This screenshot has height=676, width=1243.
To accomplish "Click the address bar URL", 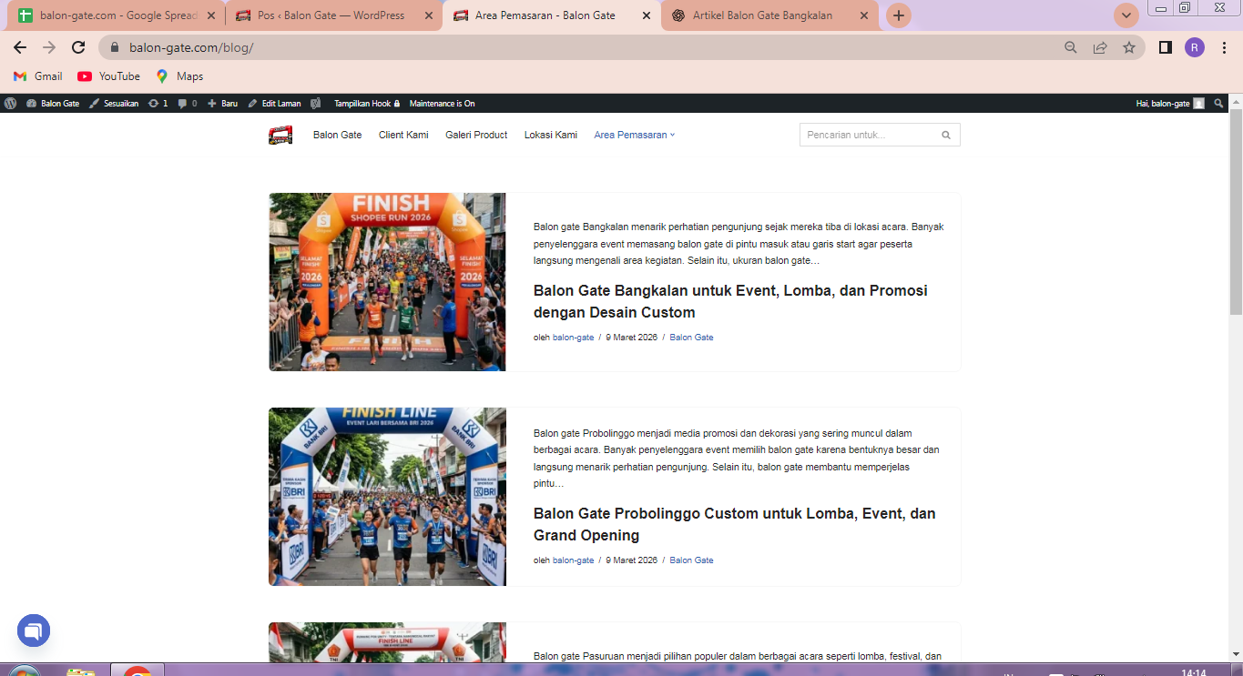I will (191, 47).
